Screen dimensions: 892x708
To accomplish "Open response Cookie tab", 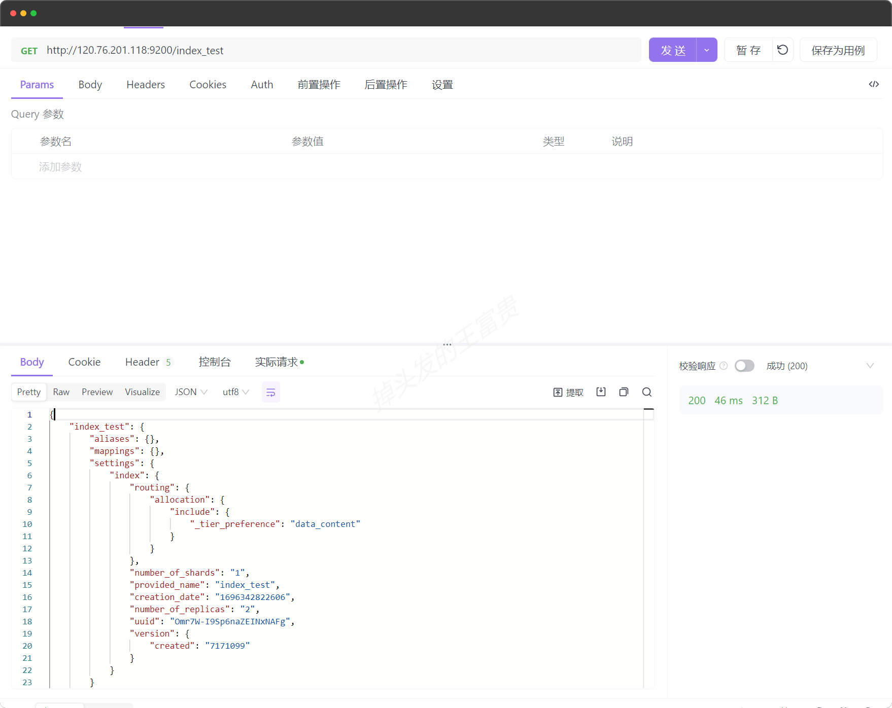I will click(x=84, y=362).
